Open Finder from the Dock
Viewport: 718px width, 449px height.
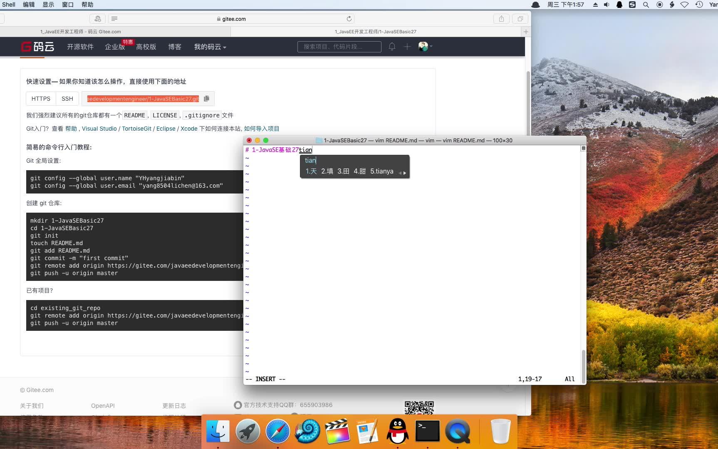(x=218, y=431)
